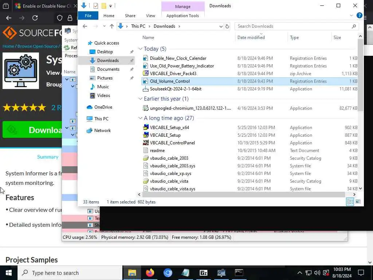Expand the Explorer ribbon chevron

pyautogui.click(x=352, y=15)
